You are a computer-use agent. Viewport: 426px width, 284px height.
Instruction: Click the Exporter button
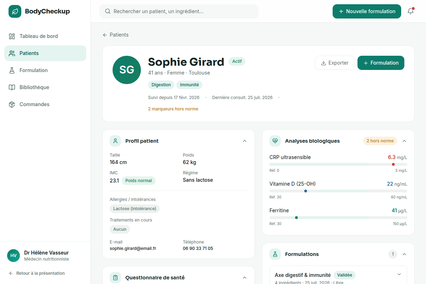(335, 63)
